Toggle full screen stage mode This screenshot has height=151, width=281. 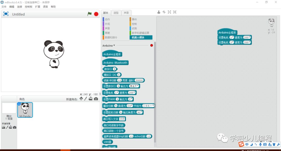coord(6,14)
